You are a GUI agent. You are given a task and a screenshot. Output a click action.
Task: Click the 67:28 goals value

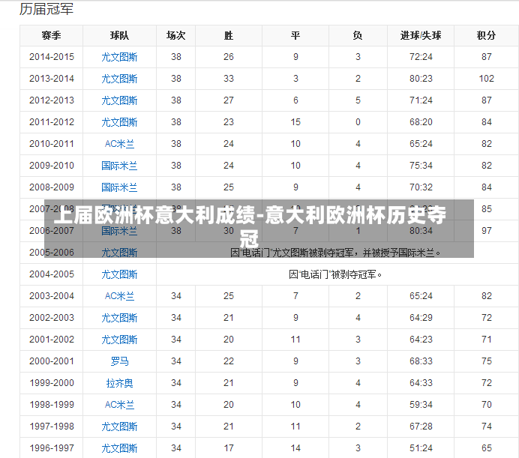coord(421,427)
